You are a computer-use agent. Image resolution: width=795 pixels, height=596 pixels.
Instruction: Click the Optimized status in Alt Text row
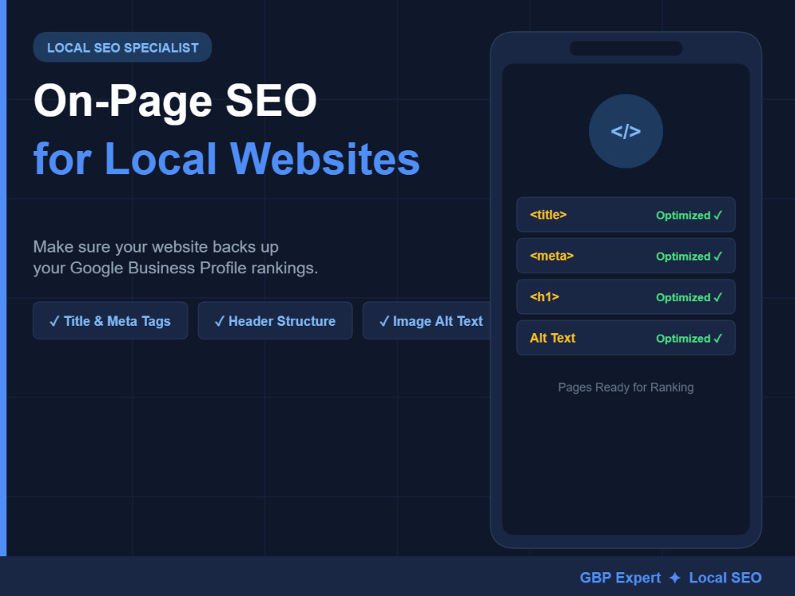pyautogui.click(x=689, y=339)
